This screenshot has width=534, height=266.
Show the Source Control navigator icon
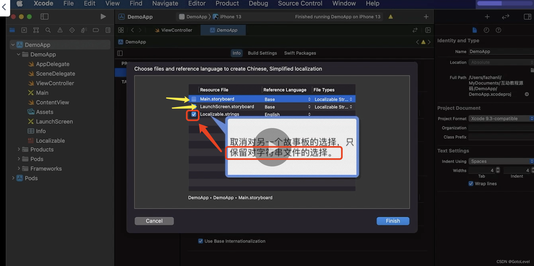coord(24,30)
